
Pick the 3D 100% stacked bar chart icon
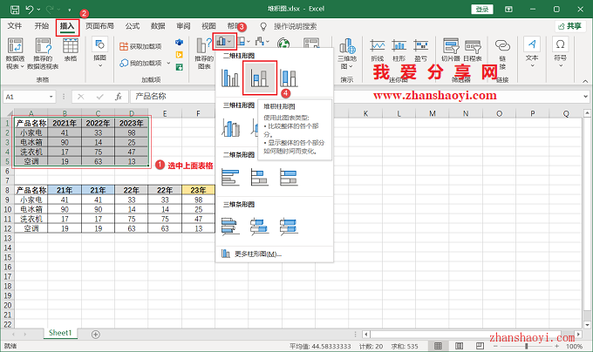289,227
